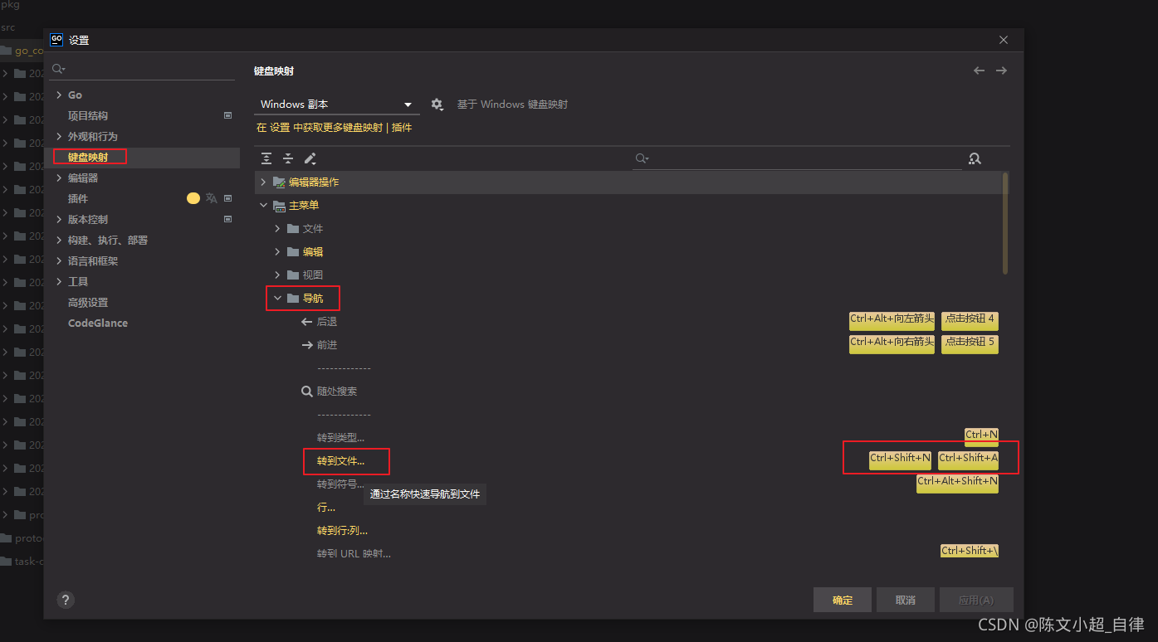Screen dimensions: 1158x642
Task: Click the 主菜单 group icon
Action: [279, 205]
